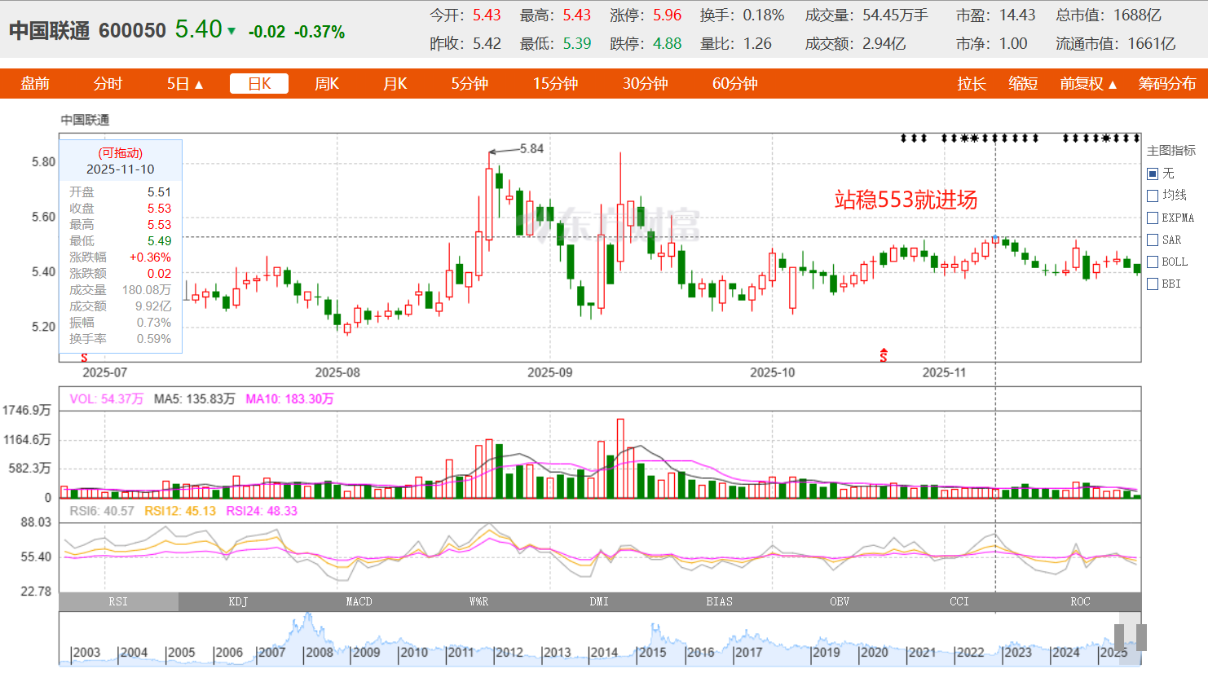1208x682 pixels.
Task: Click the stock name 中国联通 in the header
Action: click(49, 31)
